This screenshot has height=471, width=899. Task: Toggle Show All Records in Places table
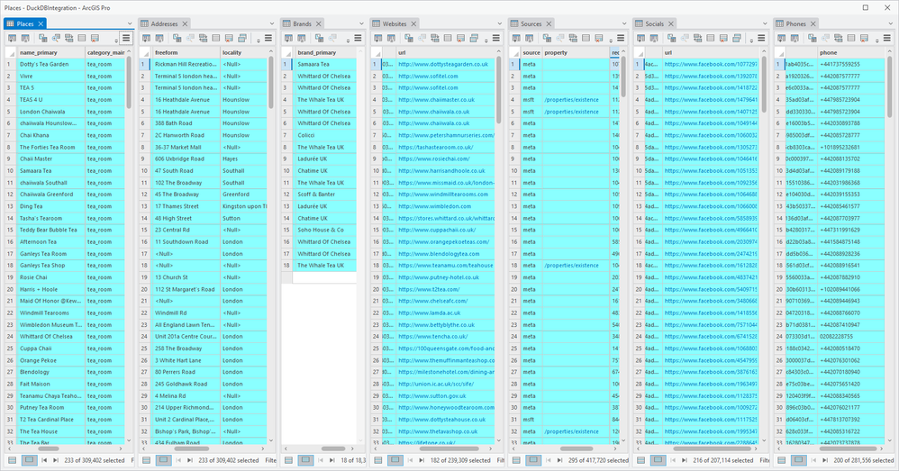[x=12, y=460]
